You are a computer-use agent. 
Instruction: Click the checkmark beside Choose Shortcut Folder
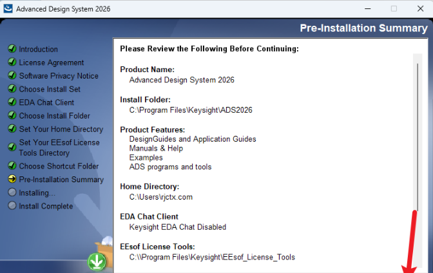[12, 166]
